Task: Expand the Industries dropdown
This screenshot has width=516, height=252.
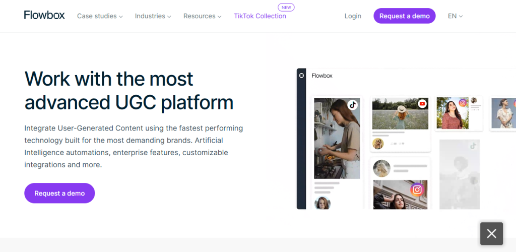Action: click(x=153, y=16)
